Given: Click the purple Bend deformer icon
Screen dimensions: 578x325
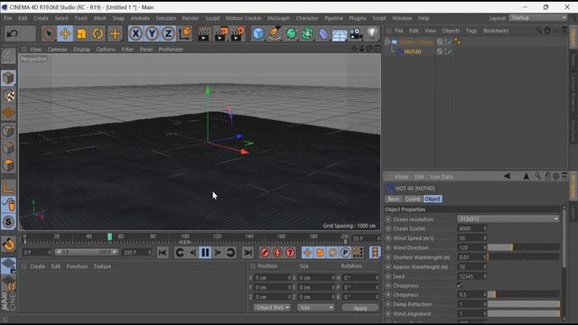Looking at the screenshot, I should 323,34.
